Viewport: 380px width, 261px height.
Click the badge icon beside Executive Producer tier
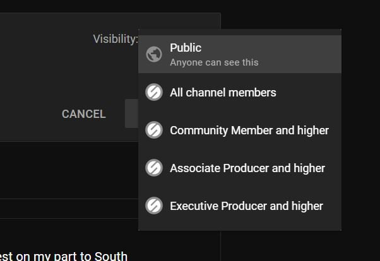coord(154,206)
